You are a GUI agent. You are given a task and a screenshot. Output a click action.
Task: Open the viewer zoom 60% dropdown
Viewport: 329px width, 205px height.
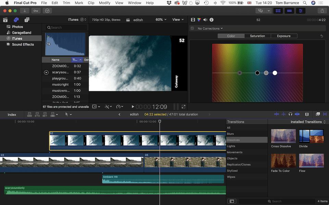point(161,20)
